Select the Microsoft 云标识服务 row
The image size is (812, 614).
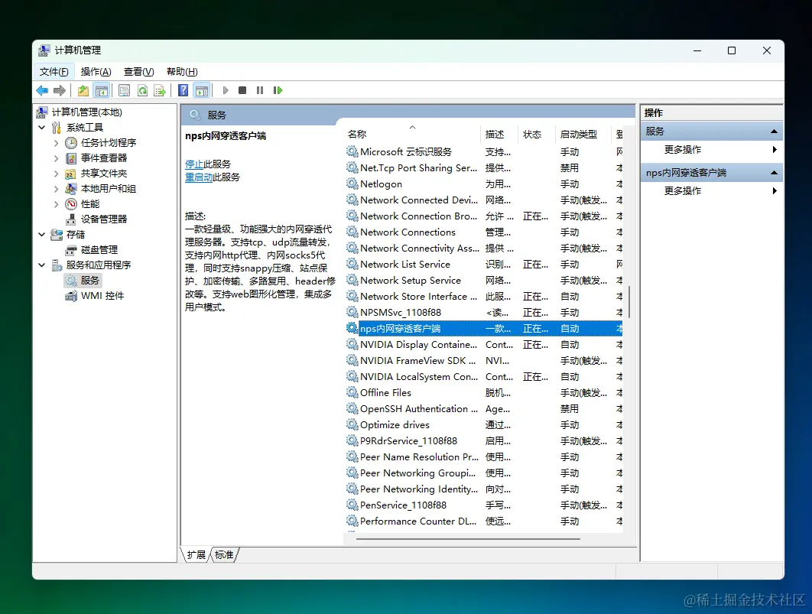click(484, 152)
